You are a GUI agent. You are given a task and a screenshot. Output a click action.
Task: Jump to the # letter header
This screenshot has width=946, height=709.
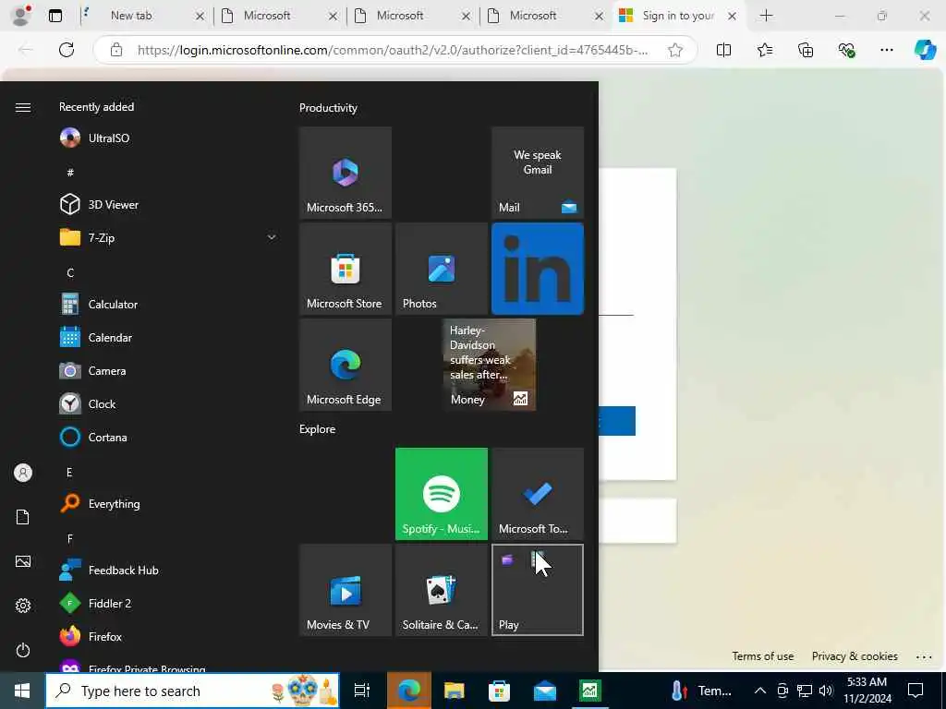[x=70, y=173]
